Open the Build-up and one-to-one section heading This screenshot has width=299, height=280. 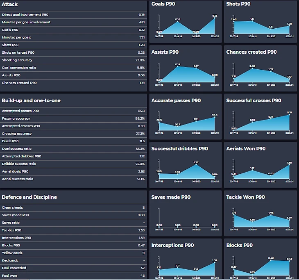(31, 100)
